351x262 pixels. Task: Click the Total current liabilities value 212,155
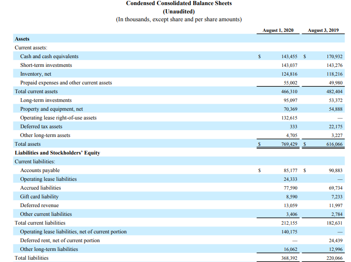click(289, 223)
